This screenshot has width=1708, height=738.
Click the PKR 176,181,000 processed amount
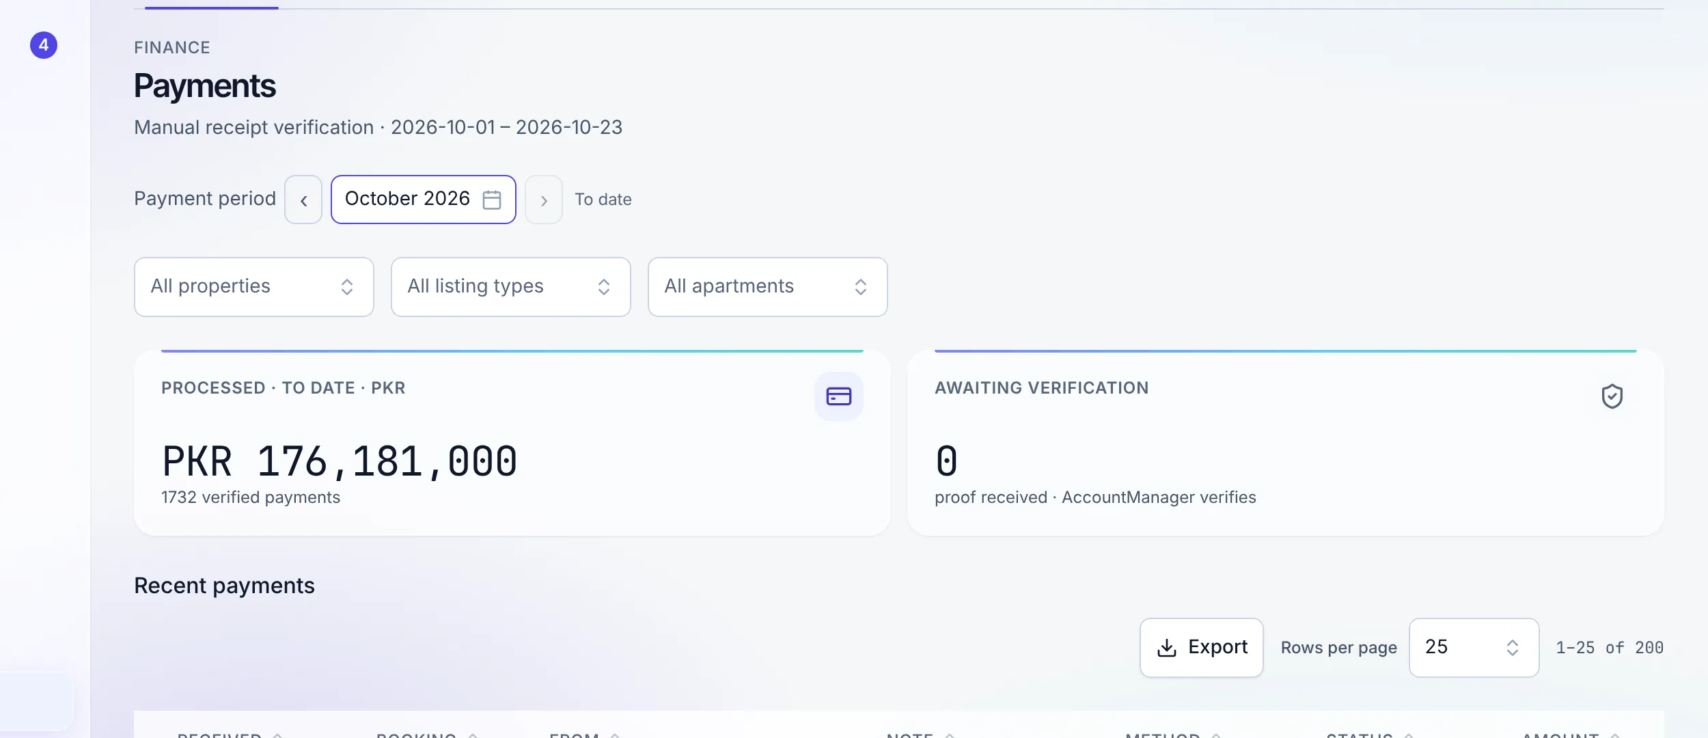pyautogui.click(x=340, y=461)
